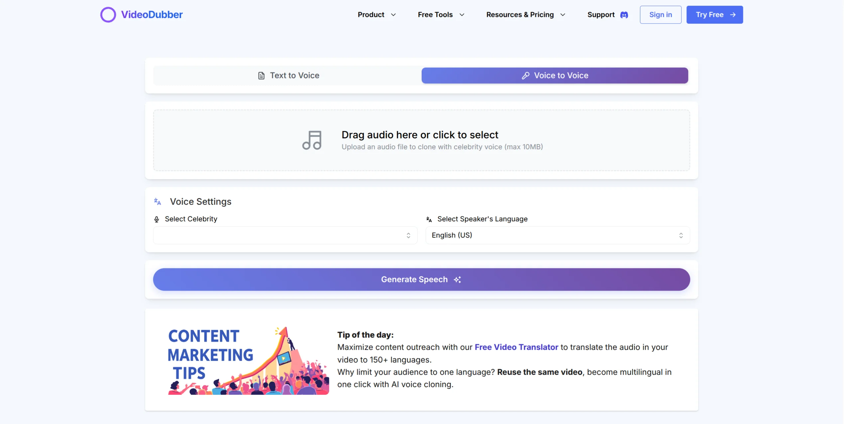Click the mic icon on Voice to Voice
The image size is (844, 424).
pyautogui.click(x=525, y=76)
